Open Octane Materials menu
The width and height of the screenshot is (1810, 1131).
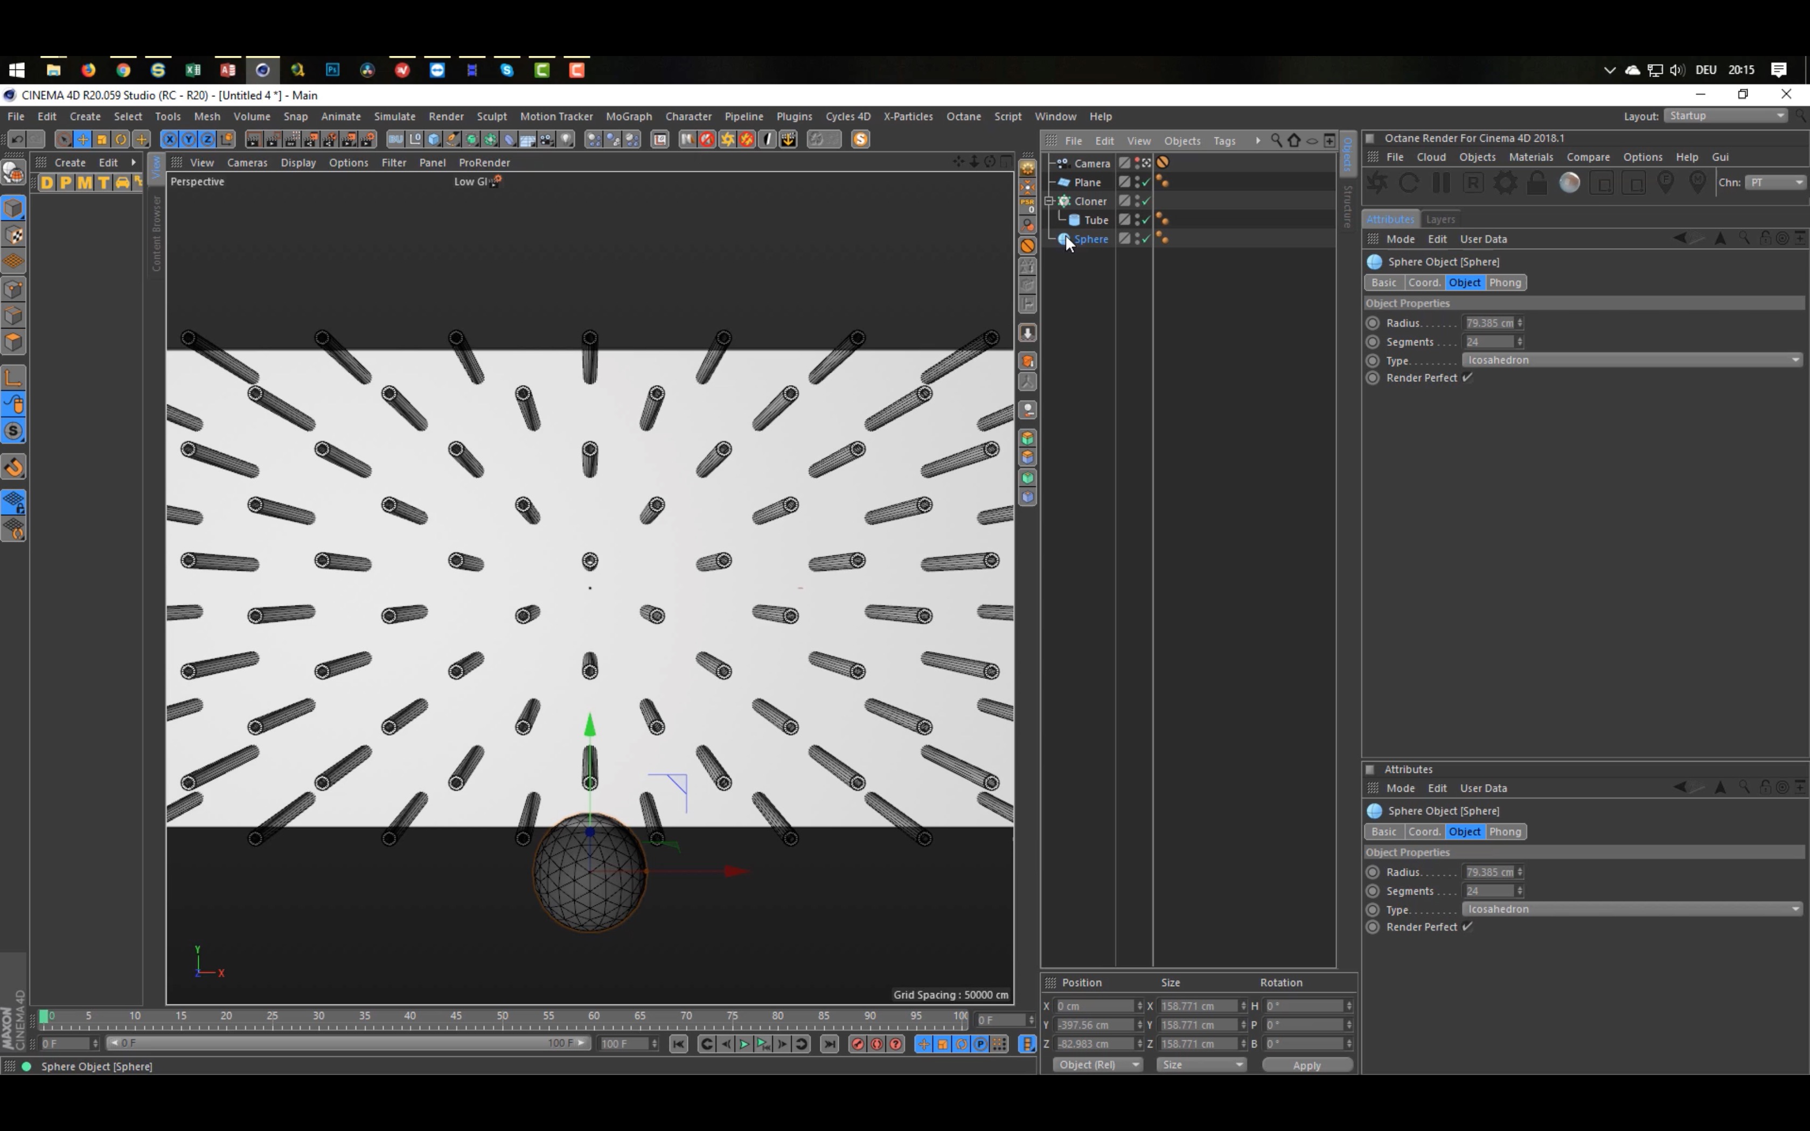pos(1530,157)
